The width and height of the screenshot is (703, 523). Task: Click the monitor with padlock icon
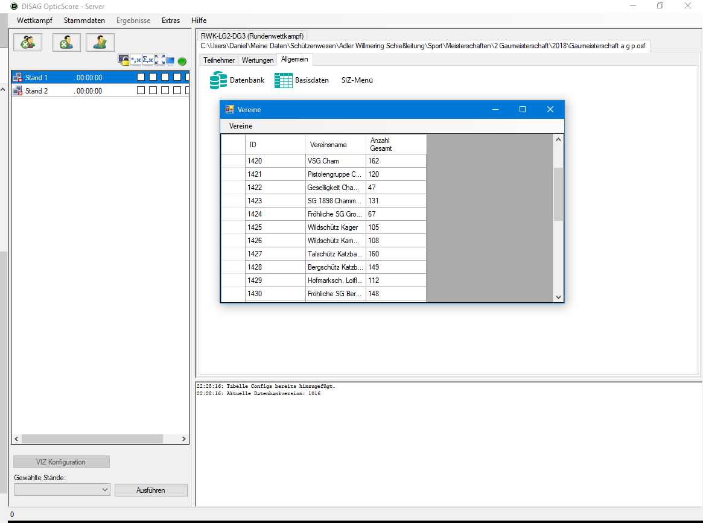coord(124,60)
